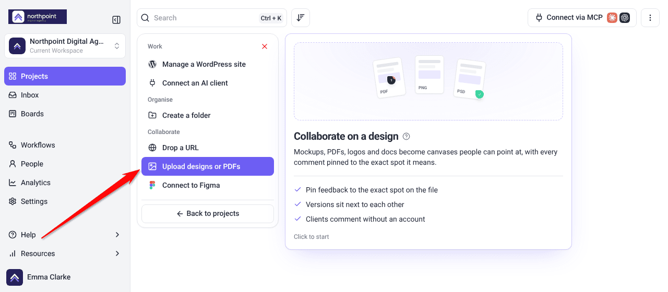The width and height of the screenshot is (668, 292).
Task: Click the PNG file illustration
Action: pyautogui.click(x=429, y=75)
